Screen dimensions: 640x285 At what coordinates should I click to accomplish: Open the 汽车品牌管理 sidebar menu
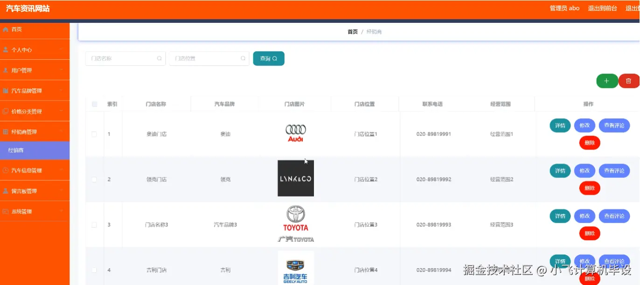pos(35,91)
